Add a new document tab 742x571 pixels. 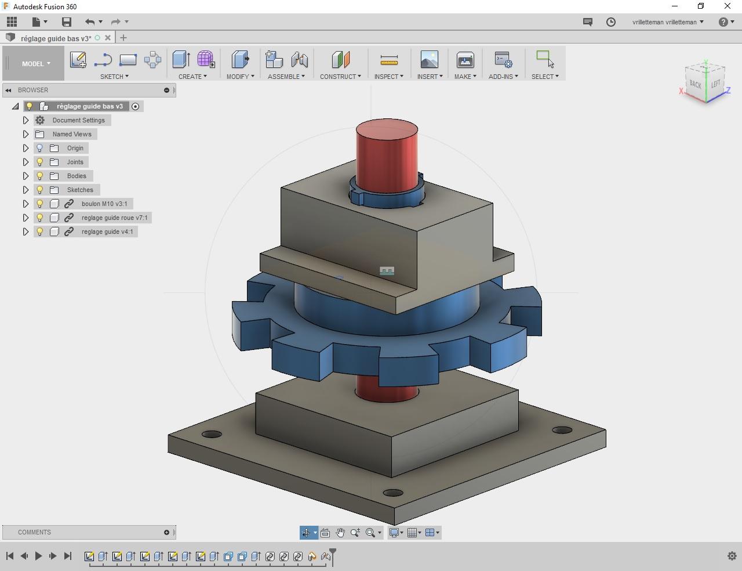click(123, 38)
